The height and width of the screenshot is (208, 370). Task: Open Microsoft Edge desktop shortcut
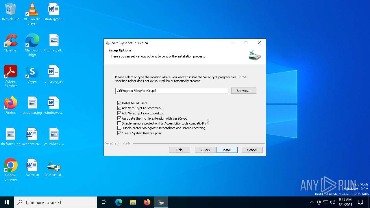32,45
